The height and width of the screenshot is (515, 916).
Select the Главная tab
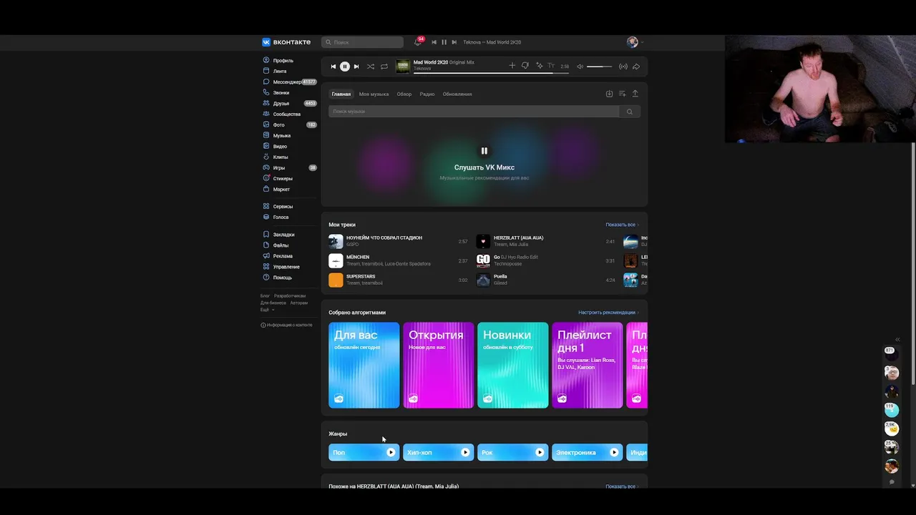tap(341, 94)
